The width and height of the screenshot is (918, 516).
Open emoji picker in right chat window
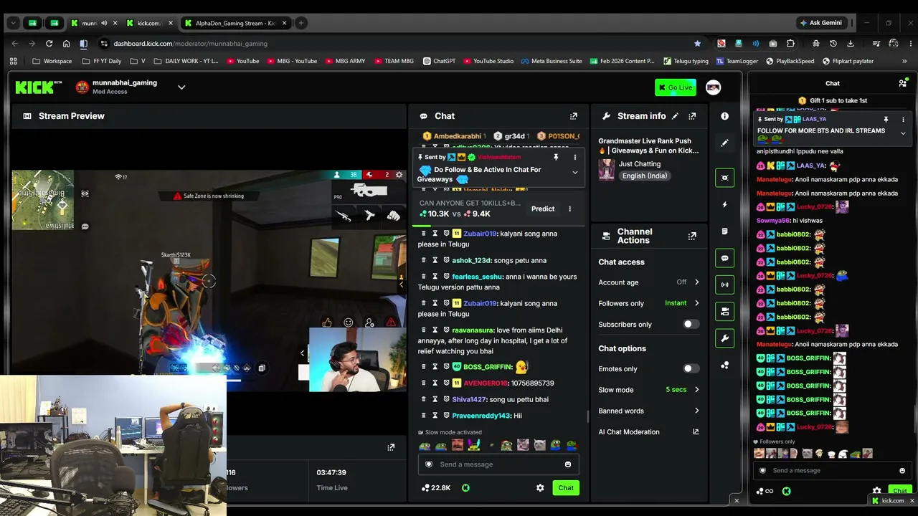[902, 471]
